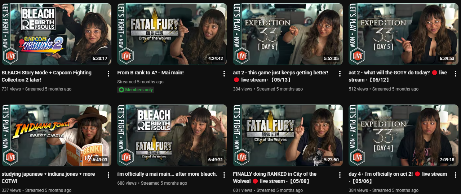The image size is (461, 194).
Task: Click the 6:49:31 duration badge
Action: point(216,160)
